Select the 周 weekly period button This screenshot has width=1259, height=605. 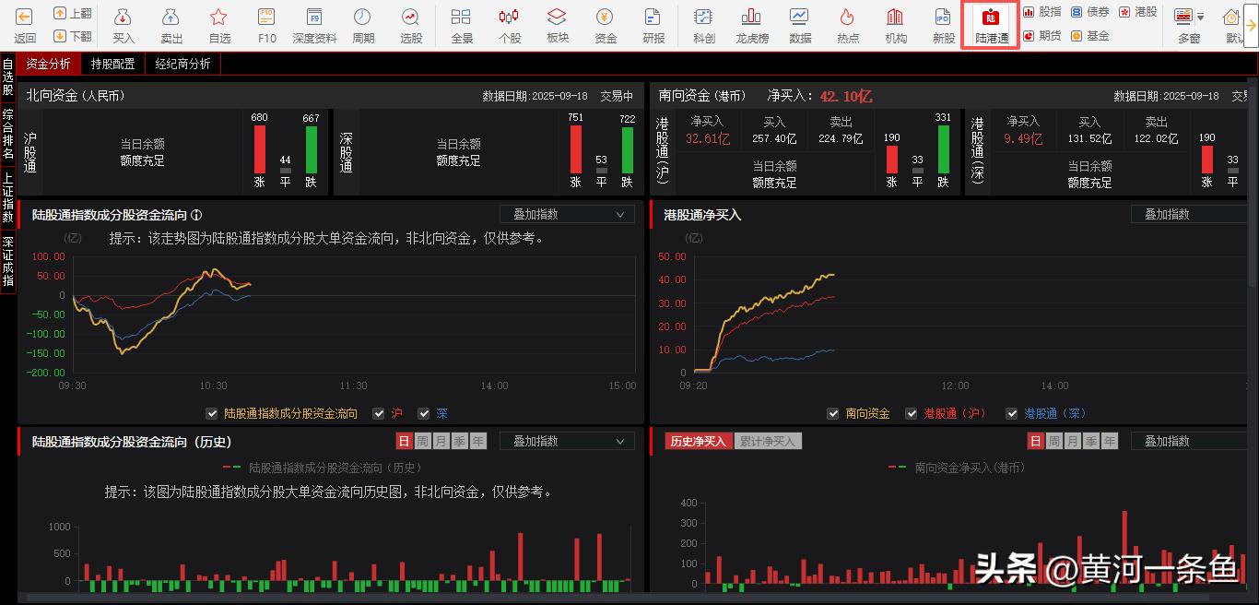tap(423, 441)
